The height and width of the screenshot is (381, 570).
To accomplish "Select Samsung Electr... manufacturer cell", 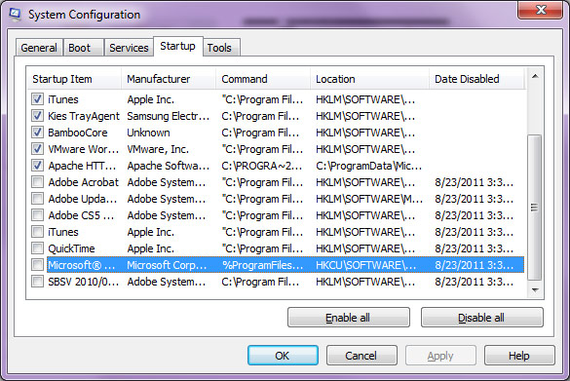I will [169, 116].
